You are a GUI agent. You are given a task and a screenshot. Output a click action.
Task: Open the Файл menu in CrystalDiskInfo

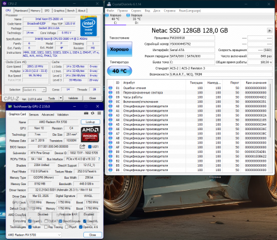110,11
